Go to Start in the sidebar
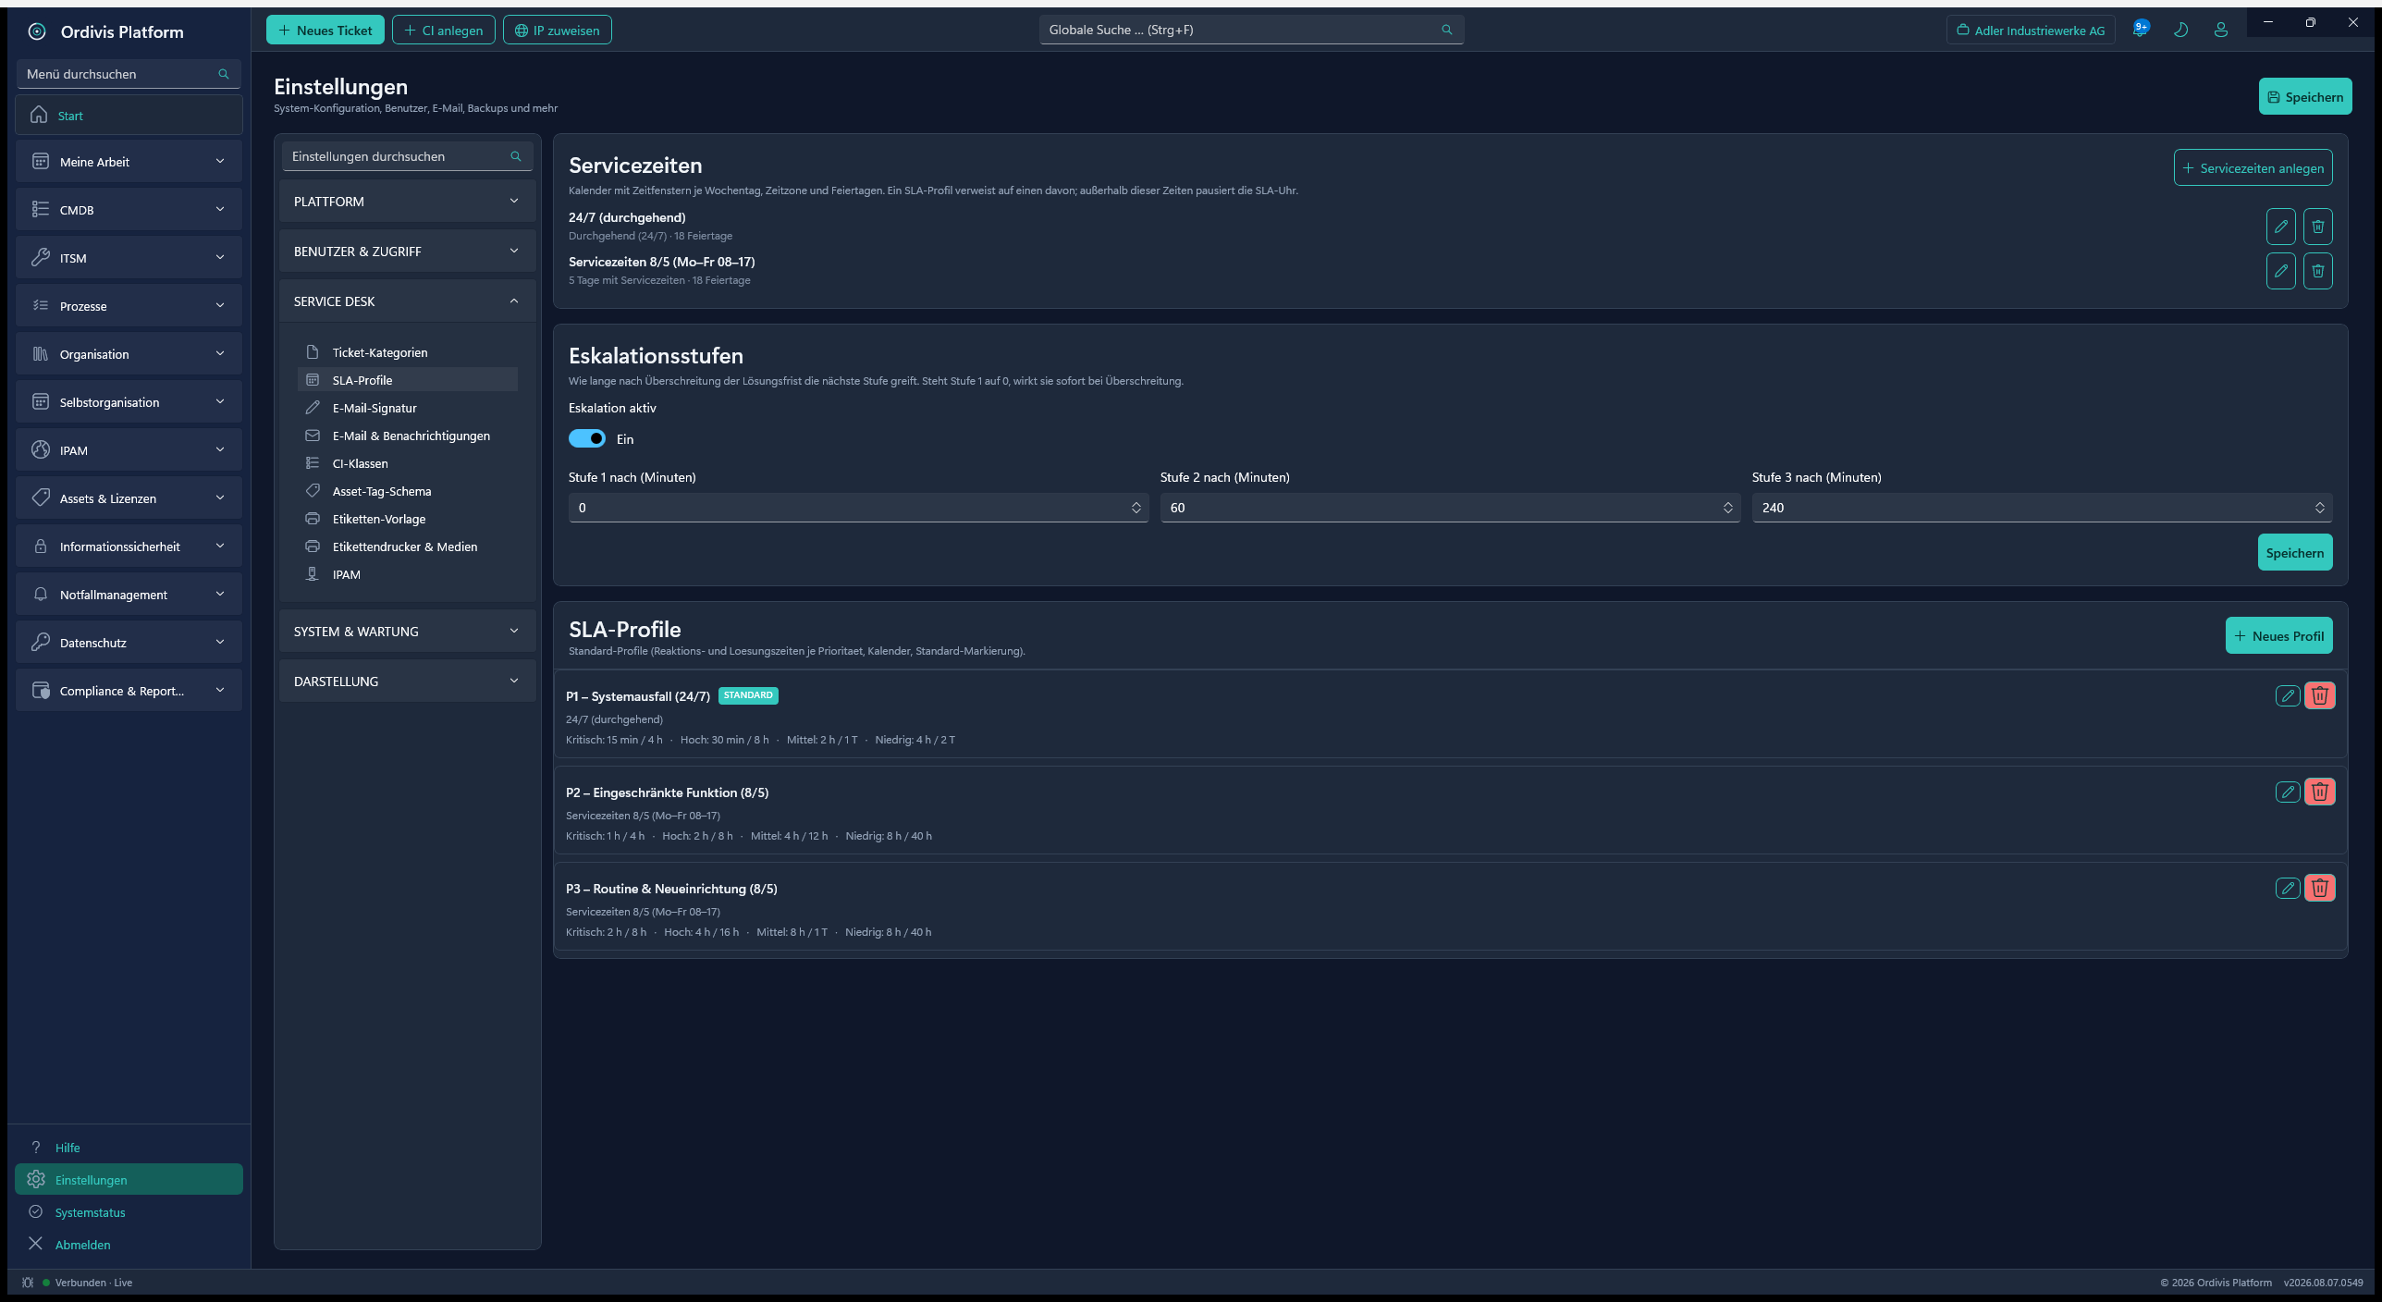2382x1302 pixels. click(x=129, y=116)
